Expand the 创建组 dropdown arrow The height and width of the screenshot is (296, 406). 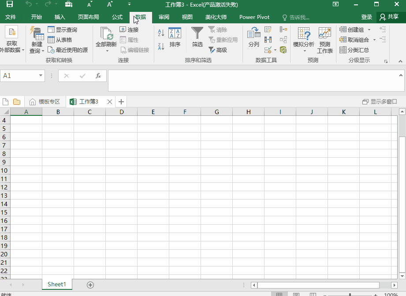pyautogui.click(x=369, y=30)
